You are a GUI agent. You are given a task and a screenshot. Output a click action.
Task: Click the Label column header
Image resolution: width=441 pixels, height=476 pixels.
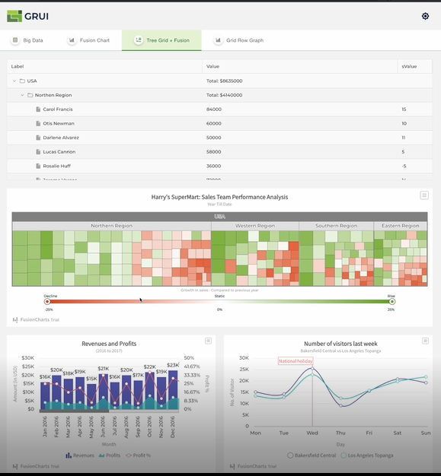coord(104,66)
